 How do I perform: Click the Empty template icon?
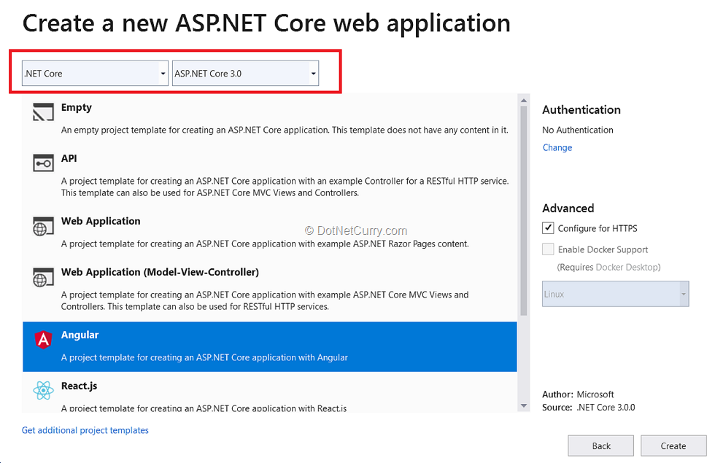point(43,112)
